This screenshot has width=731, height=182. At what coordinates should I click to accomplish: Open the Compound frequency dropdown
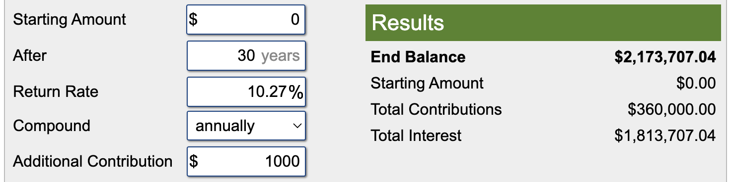coord(245,126)
